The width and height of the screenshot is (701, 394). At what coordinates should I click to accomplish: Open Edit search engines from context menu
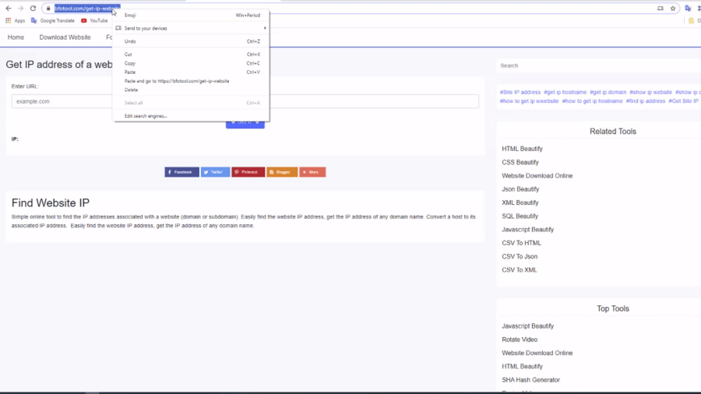tap(146, 116)
